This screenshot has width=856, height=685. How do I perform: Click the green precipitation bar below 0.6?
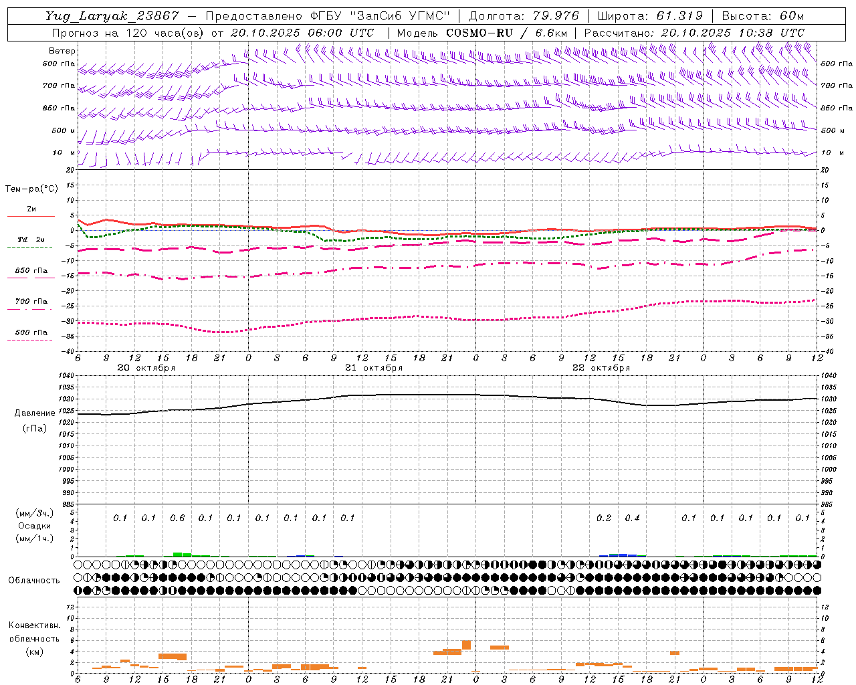pyautogui.click(x=178, y=555)
